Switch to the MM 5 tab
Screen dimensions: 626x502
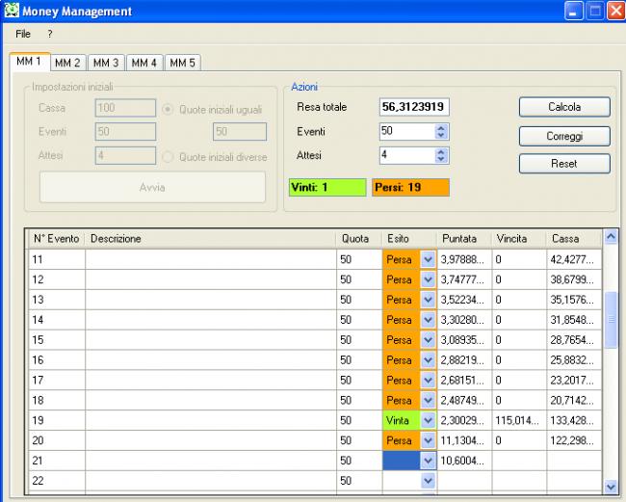pyautogui.click(x=182, y=63)
